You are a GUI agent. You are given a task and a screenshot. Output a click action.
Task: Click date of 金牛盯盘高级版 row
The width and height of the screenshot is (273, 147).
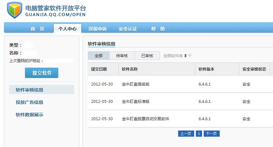102,84
